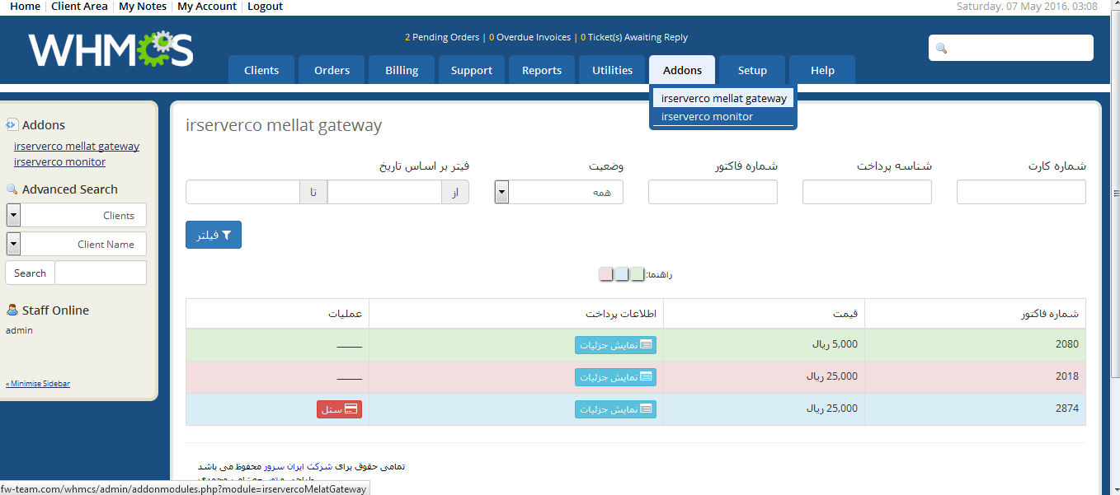Open the Client Area link

[79, 7]
